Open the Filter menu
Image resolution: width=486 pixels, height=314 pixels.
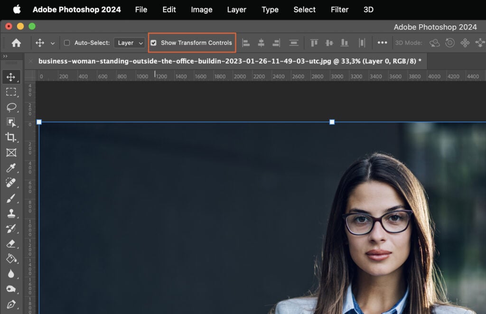(339, 9)
